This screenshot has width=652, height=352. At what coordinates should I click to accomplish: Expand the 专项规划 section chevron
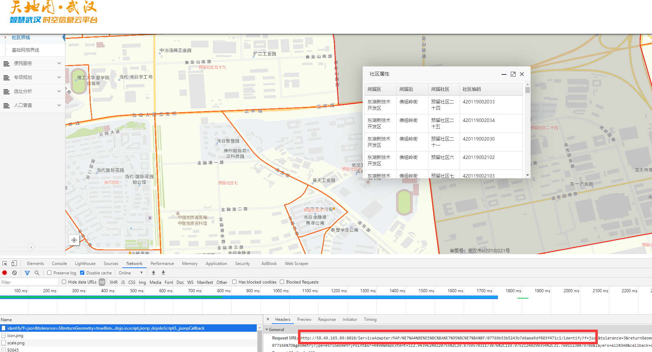(x=59, y=77)
